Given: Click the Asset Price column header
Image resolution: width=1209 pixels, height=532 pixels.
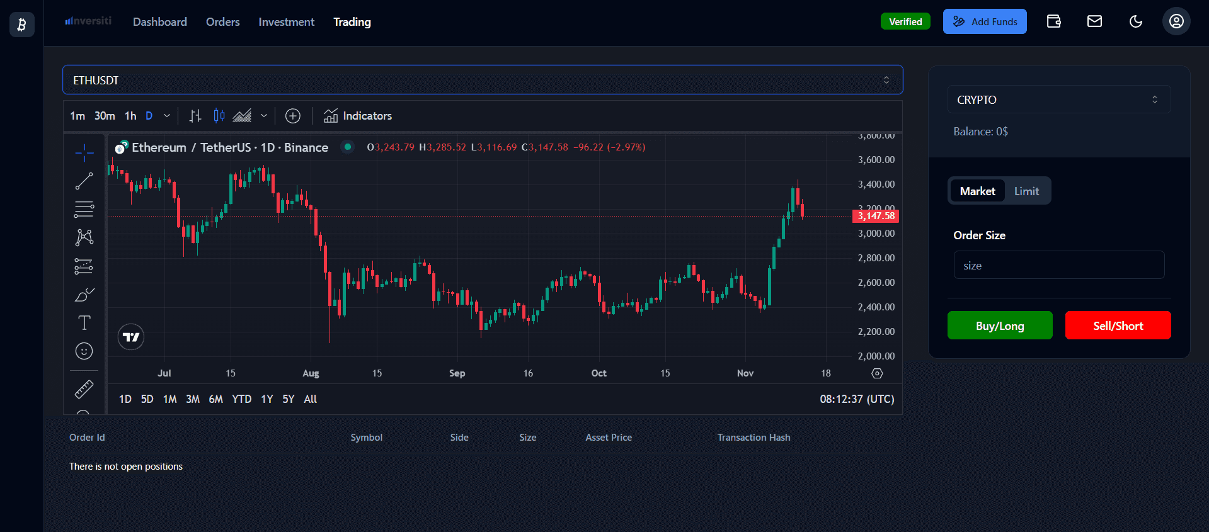Looking at the screenshot, I should click(x=609, y=438).
